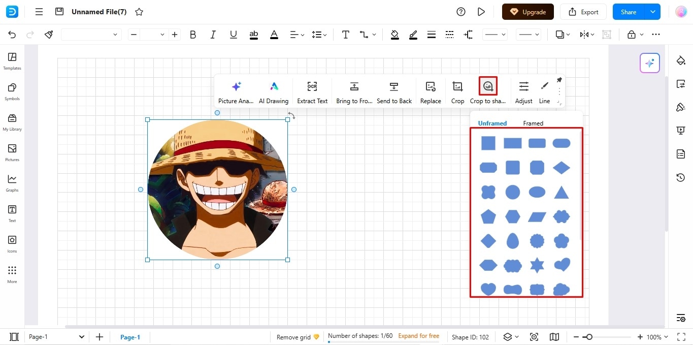Screen dimensions: 693x345
Task: Select the Text tool in toolbar
Action: point(346,35)
